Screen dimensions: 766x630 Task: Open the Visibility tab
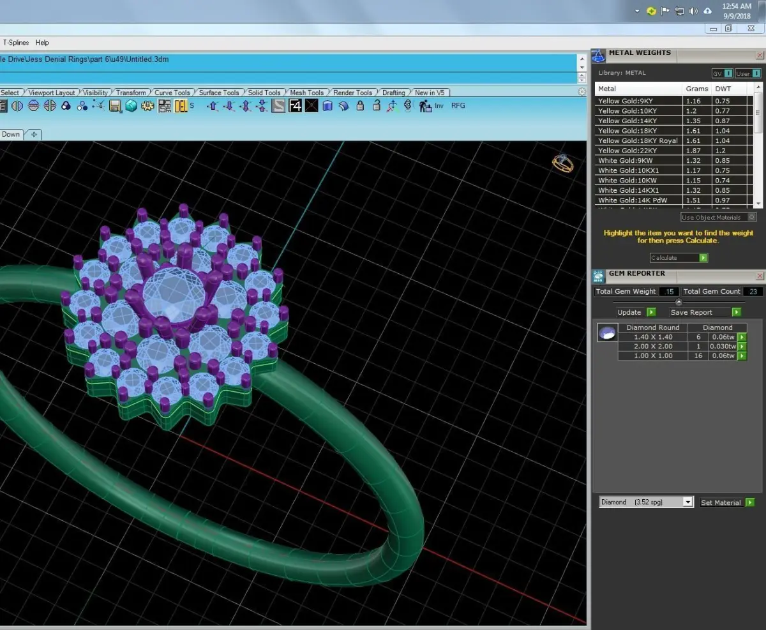[96, 93]
